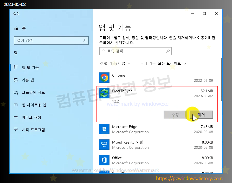Click the Microsoft Edge app icon

[104, 129]
